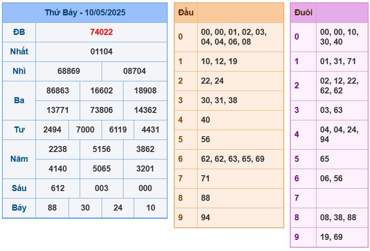Click the row label 7 in Đuôi table
The width and height of the screenshot is (370, 251).
tap(297, 198)
